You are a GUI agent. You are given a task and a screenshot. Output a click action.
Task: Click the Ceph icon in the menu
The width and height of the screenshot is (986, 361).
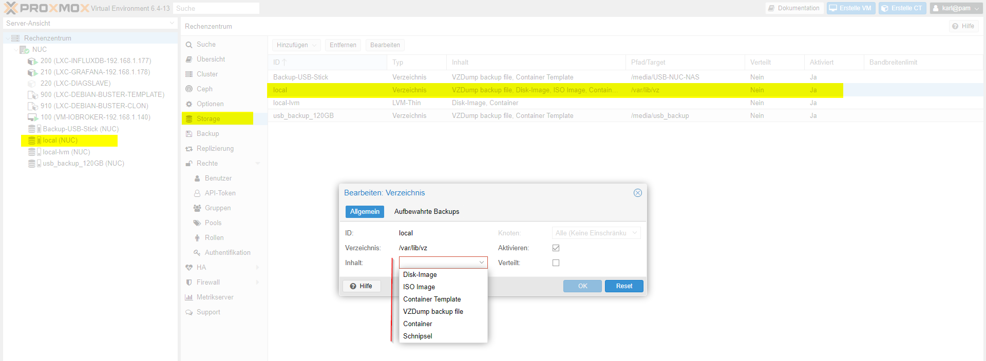point(189,89)
